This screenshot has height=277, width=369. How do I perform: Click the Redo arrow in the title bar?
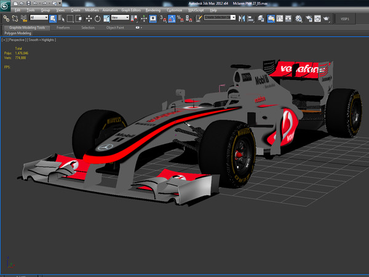point(44,3)
